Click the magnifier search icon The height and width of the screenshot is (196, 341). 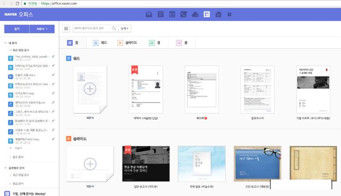tap(114, 29)
